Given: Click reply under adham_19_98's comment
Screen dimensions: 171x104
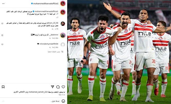Looking at the screenshot, I should click(53, 29).
